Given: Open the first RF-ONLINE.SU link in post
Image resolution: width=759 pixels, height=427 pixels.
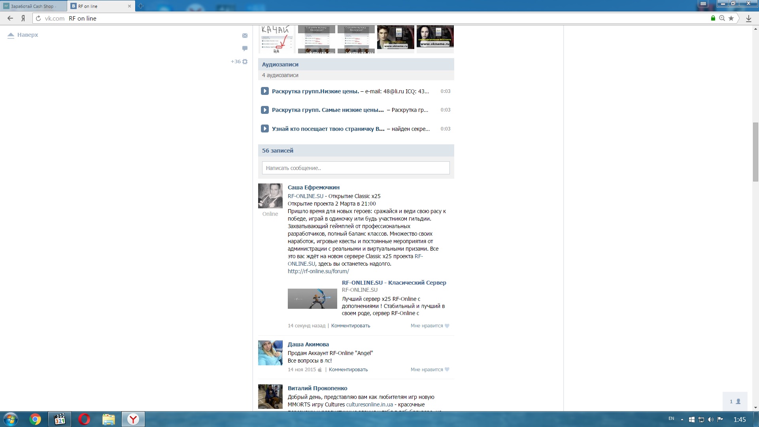Looking at the screenshot, I should (x=306, y=196).
